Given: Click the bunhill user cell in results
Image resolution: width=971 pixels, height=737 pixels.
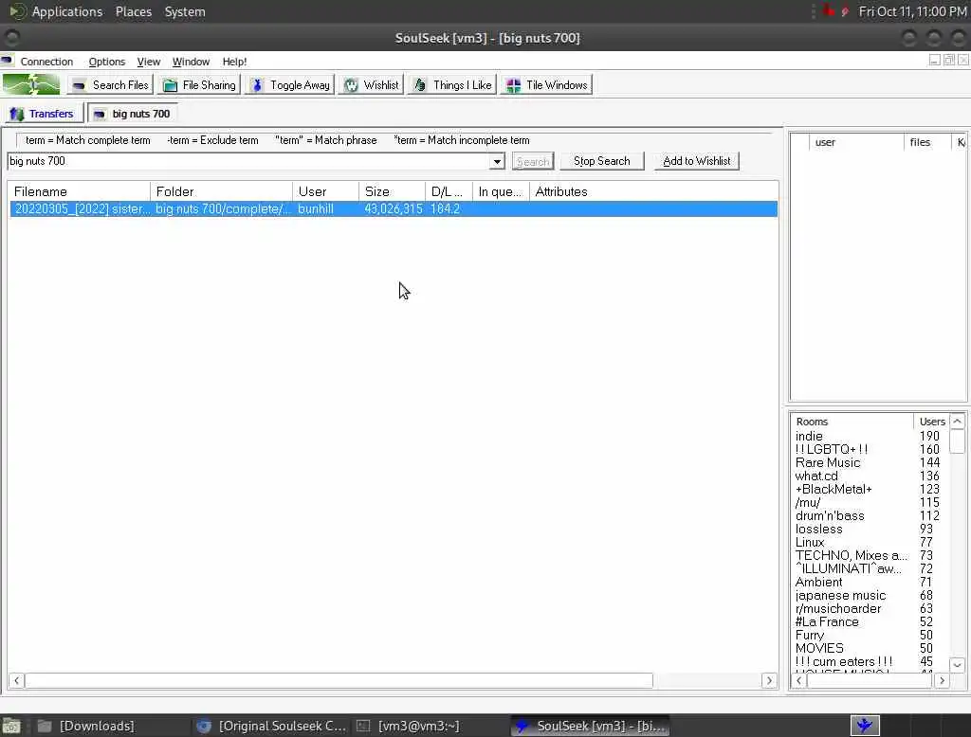Looking at the screenshot, I should point(316,209).
